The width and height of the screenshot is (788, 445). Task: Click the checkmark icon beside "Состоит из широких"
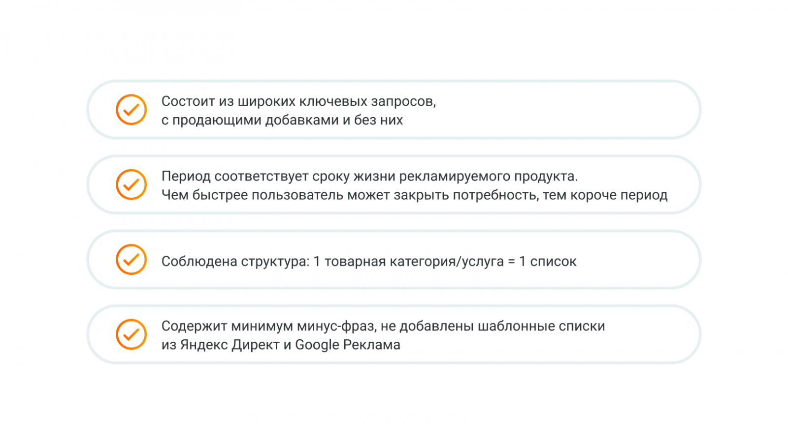(x=131, y=110)
